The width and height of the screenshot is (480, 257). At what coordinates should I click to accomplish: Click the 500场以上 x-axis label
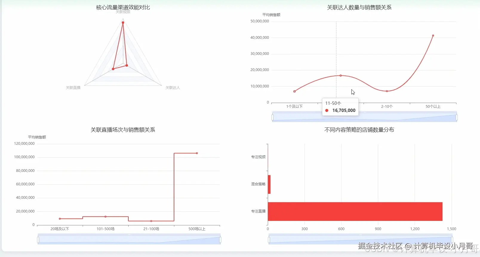197,229
